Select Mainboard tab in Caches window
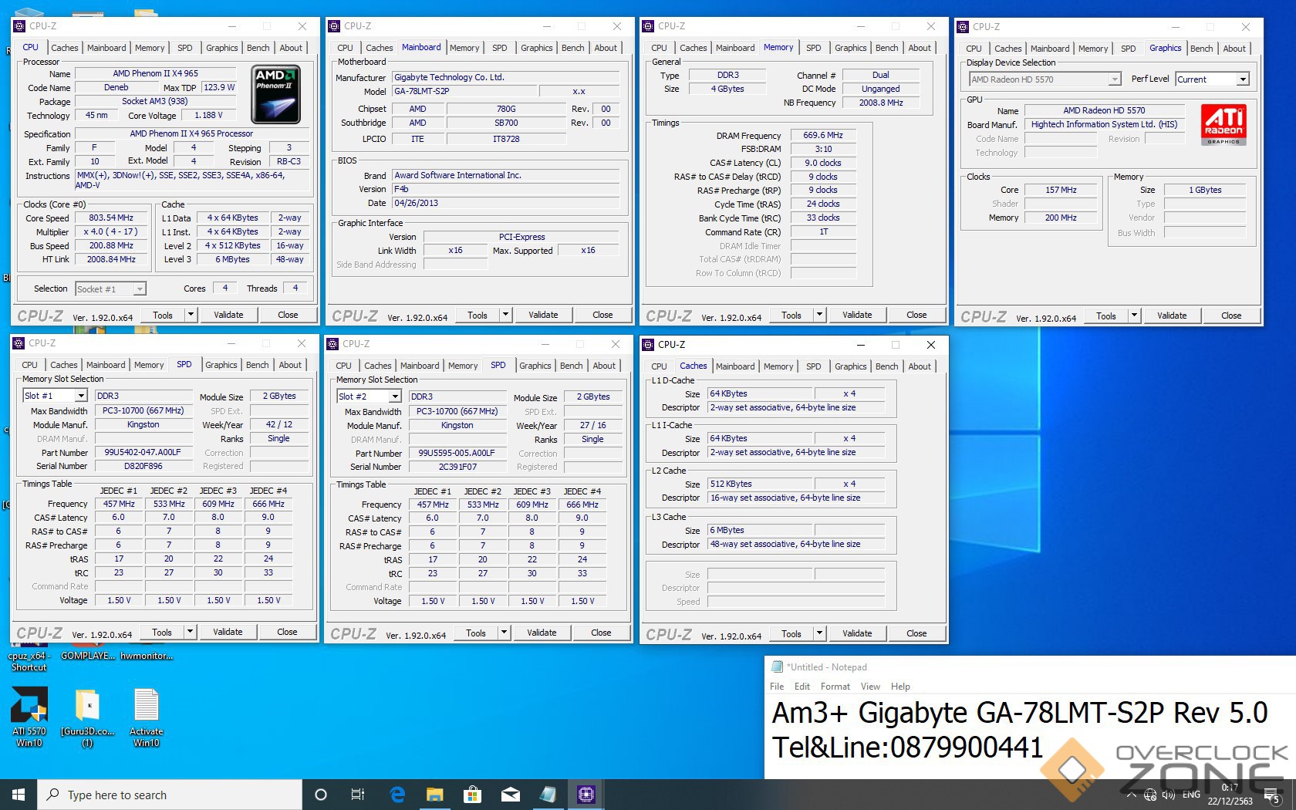Image resolution: width=1296 pixels, height=810 pixels. click(x=735, y=366)
